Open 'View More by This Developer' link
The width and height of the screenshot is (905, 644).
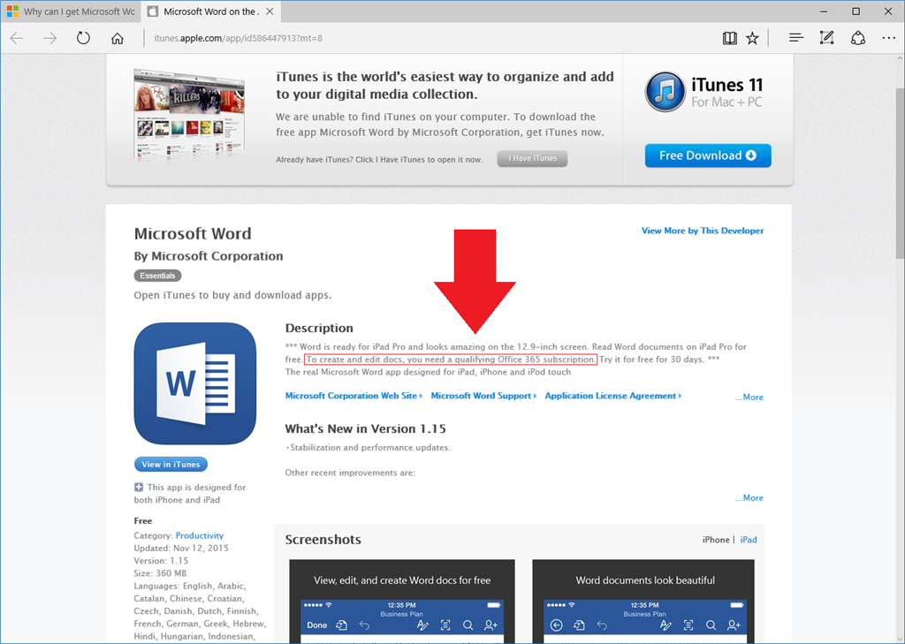point(703,231)
